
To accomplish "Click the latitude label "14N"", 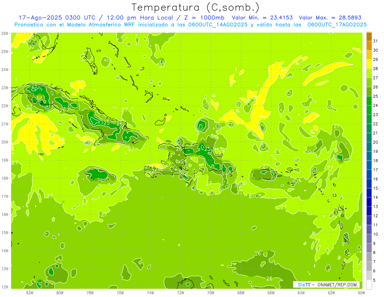I will 4,251.
